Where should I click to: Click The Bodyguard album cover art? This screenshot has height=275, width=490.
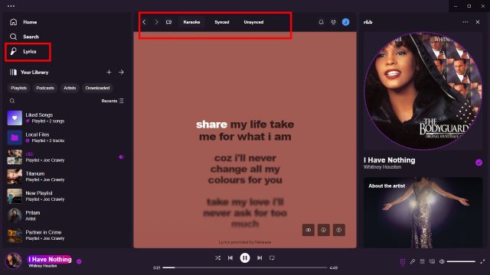(x=423, y=91)
